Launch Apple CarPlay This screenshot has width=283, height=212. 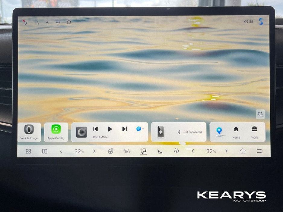56,132
